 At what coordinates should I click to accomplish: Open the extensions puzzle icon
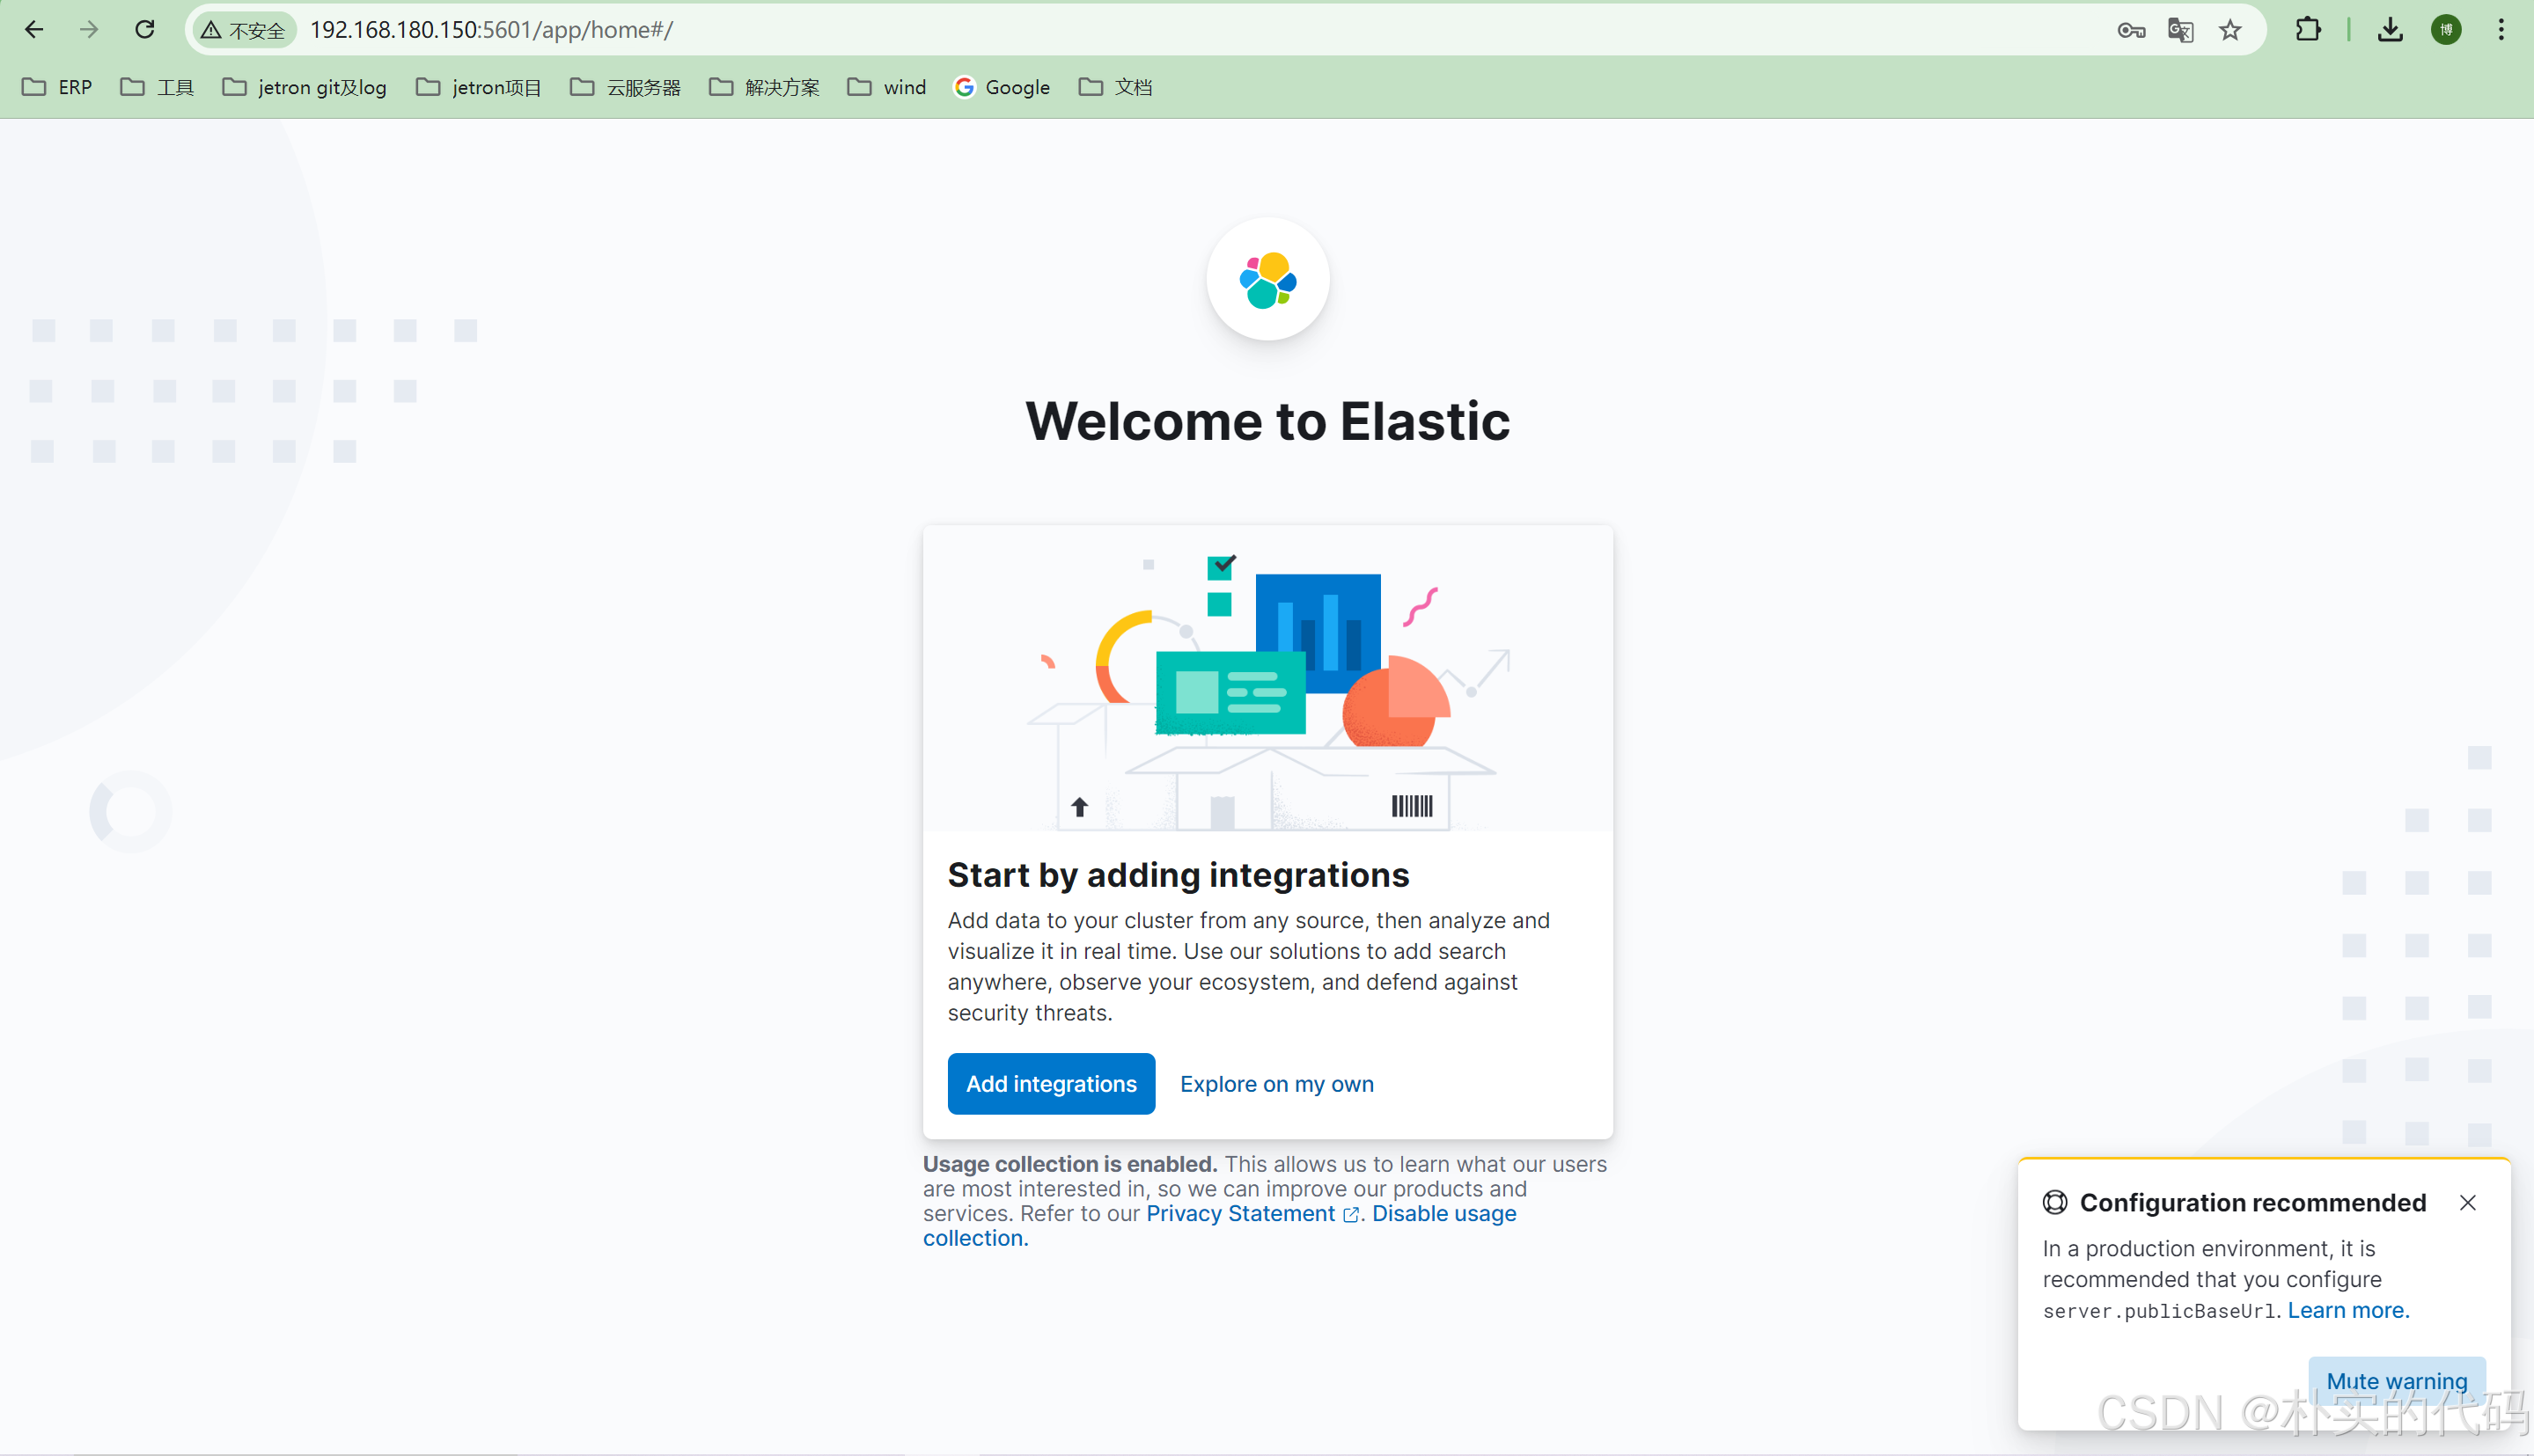(x=2308, y=30)
